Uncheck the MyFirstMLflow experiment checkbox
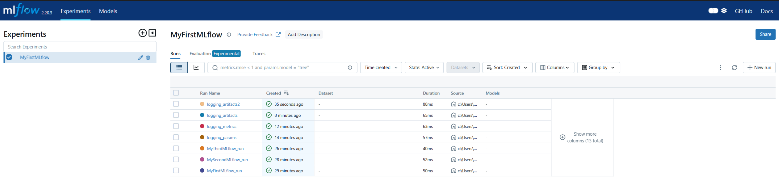Viewport: 779px width, 180px height. click(9, 57)
